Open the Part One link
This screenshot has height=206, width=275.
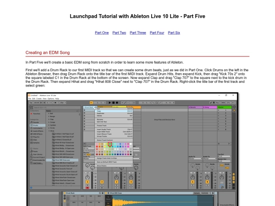[x=102, y=33]
